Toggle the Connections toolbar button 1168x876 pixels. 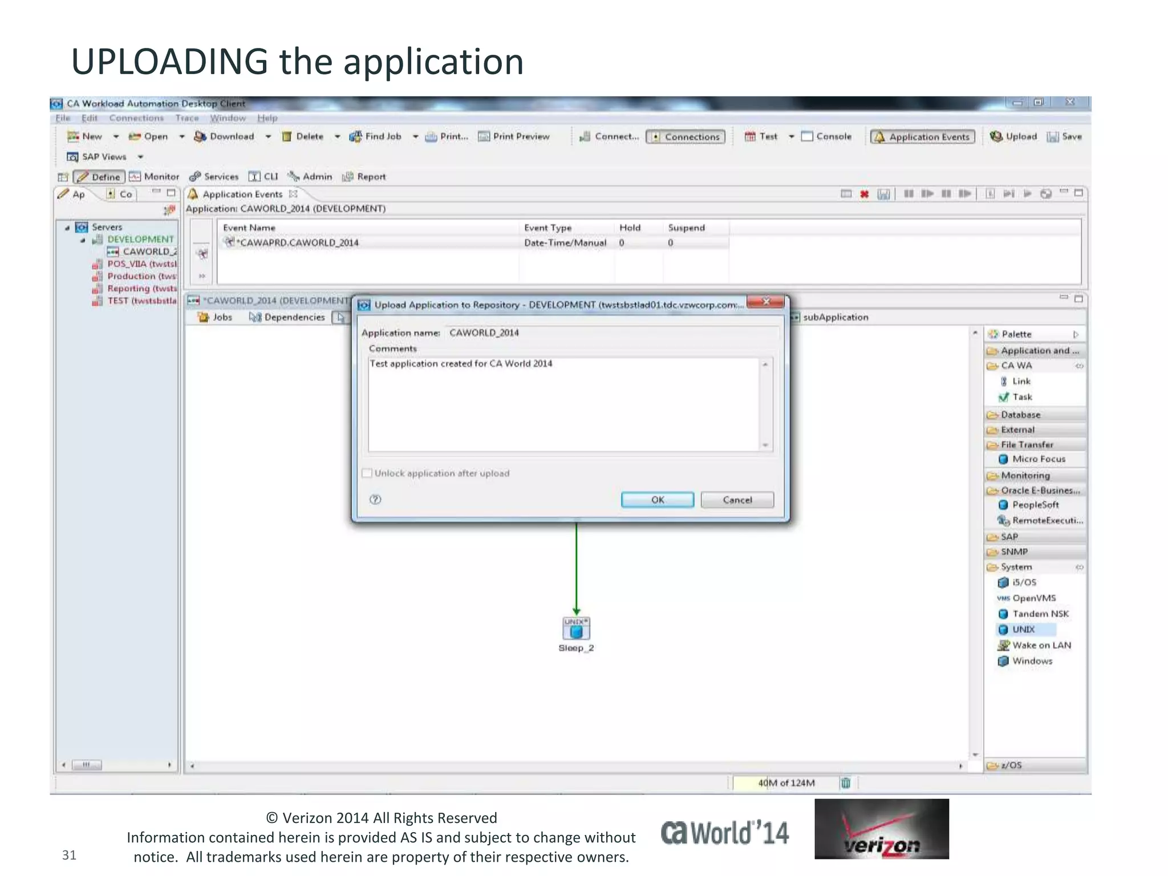pos(686,137)
